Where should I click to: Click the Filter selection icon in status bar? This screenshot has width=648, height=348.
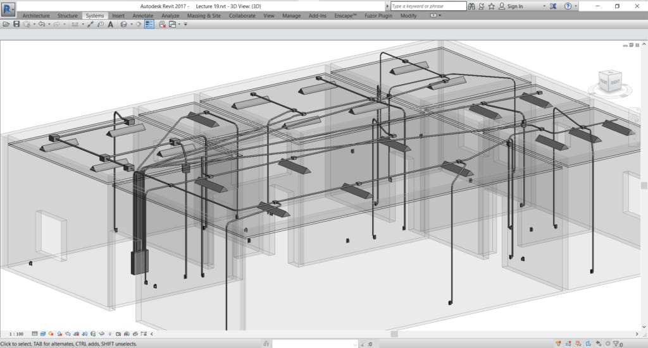pyautogui.click(x=616, y=344)
